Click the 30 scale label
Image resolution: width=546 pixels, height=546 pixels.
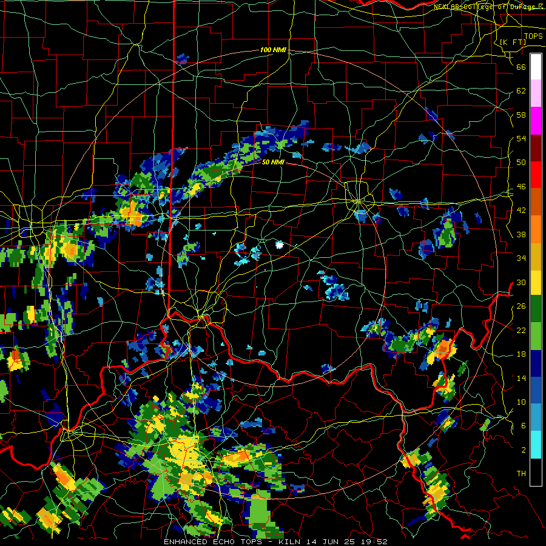coord(521,282)
